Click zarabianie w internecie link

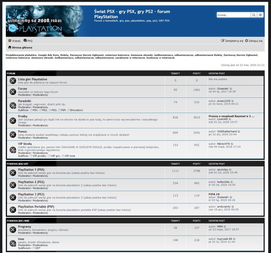pos(130,58)
